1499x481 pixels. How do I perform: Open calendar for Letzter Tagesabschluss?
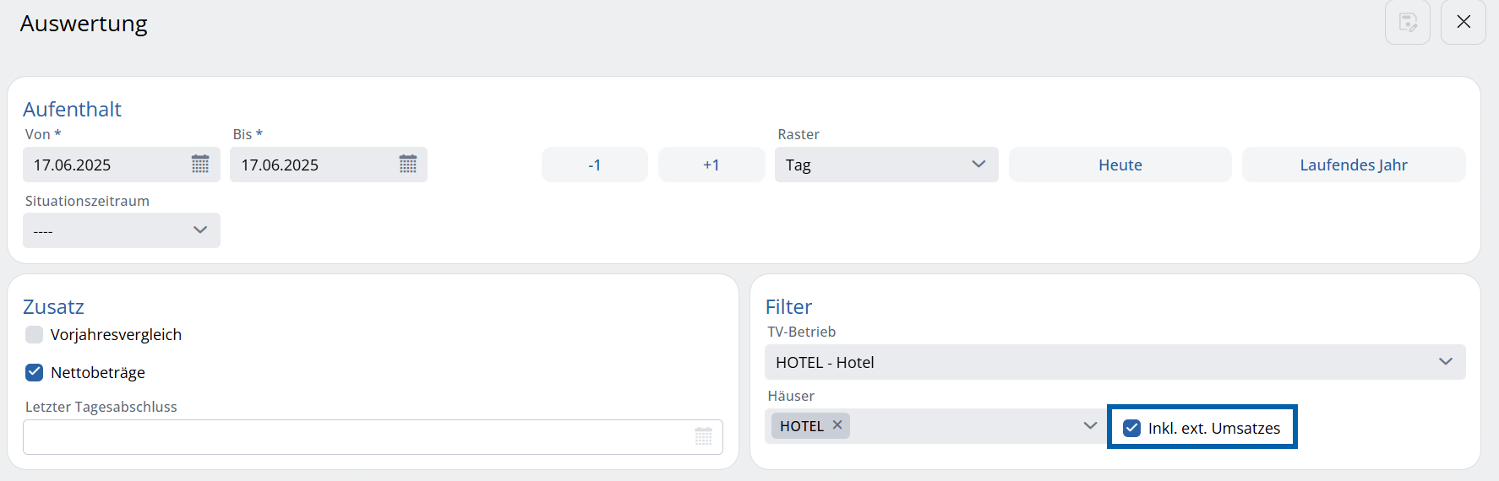(x=703, y=437)
